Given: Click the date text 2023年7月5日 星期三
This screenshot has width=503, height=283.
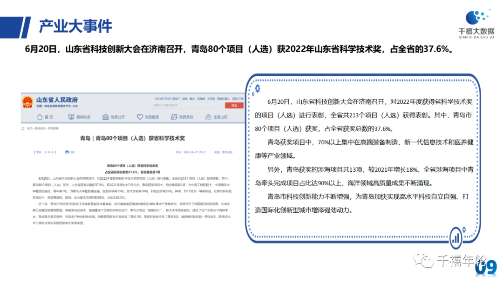Looking at the screenshot, I should tap(167, 99).
